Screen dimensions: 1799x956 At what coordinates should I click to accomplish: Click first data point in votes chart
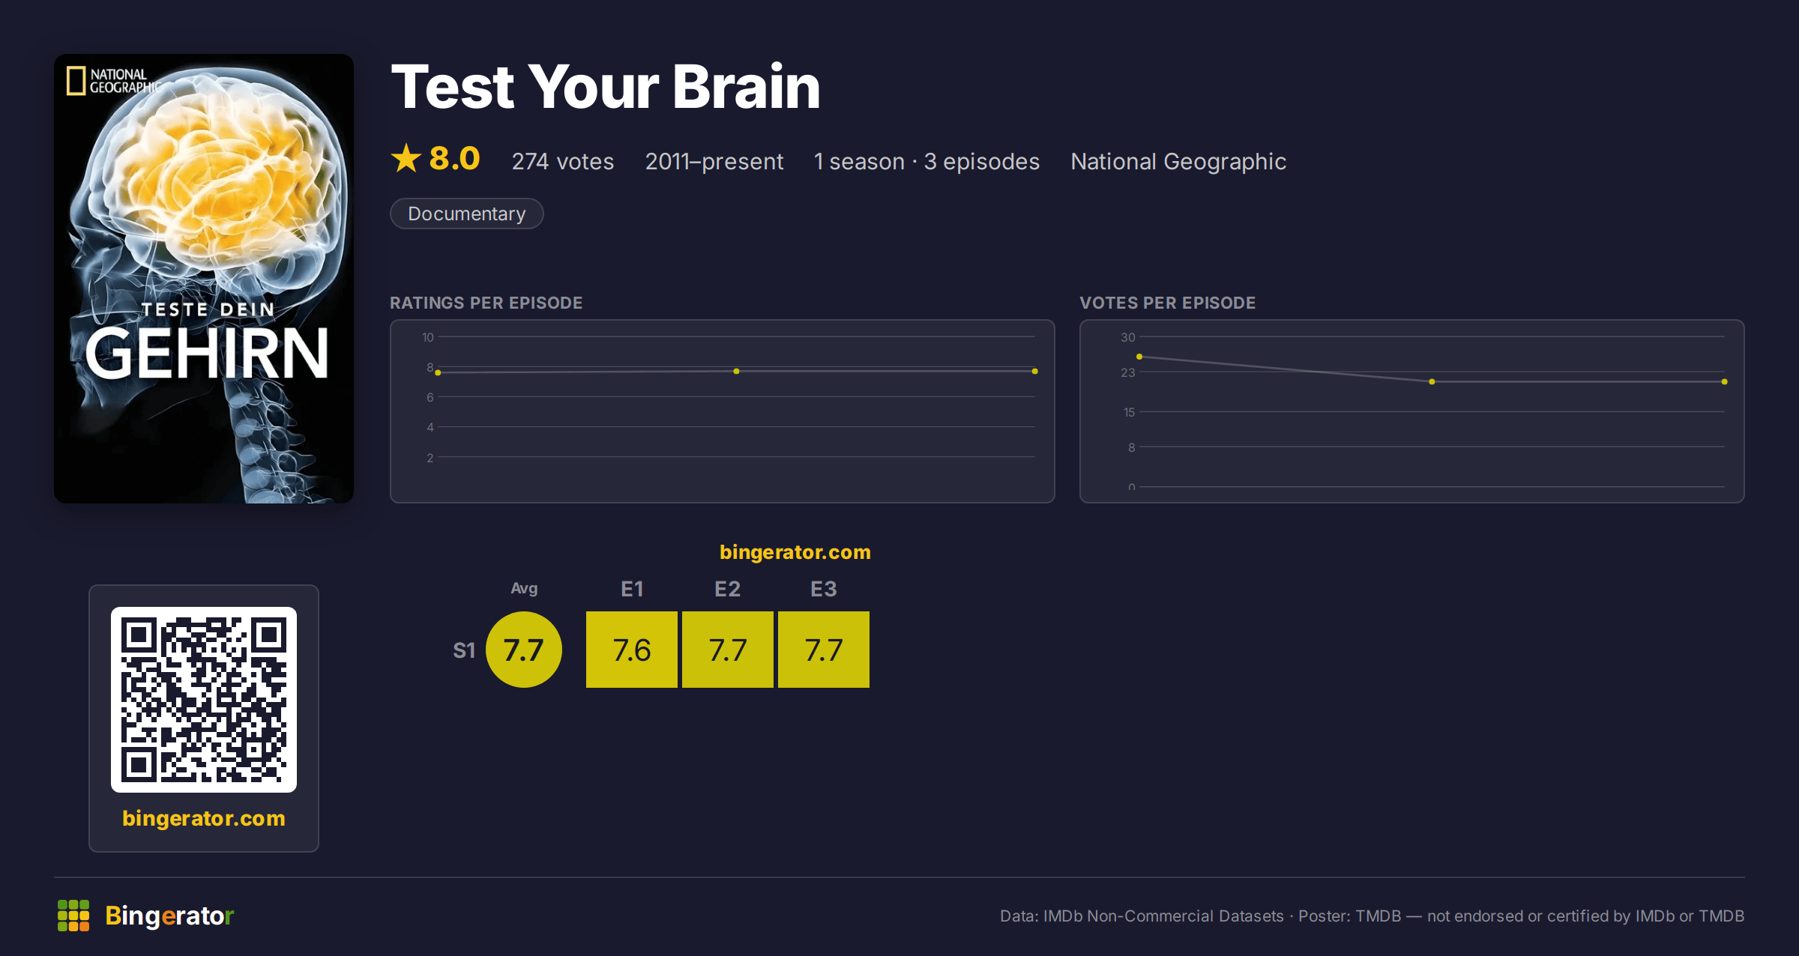pos(1139,357)
